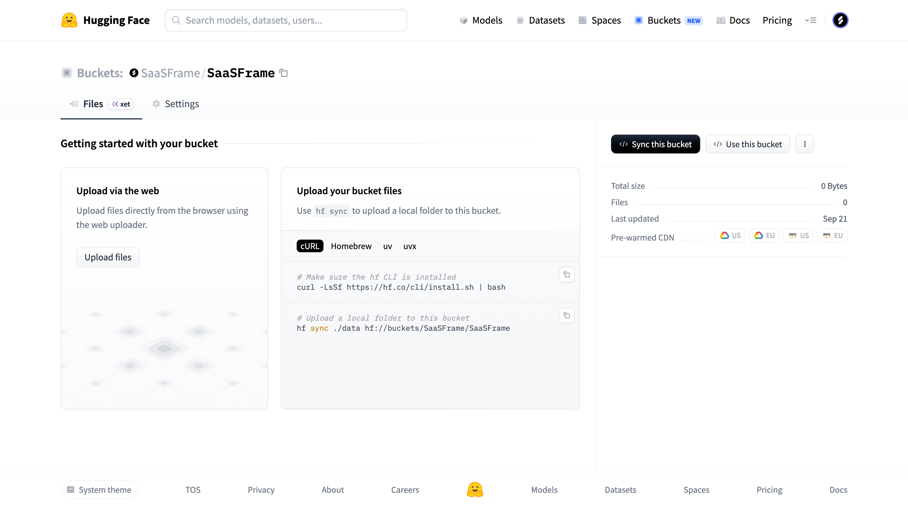Click the Google Cloud US CDN badge

point(730,236)
